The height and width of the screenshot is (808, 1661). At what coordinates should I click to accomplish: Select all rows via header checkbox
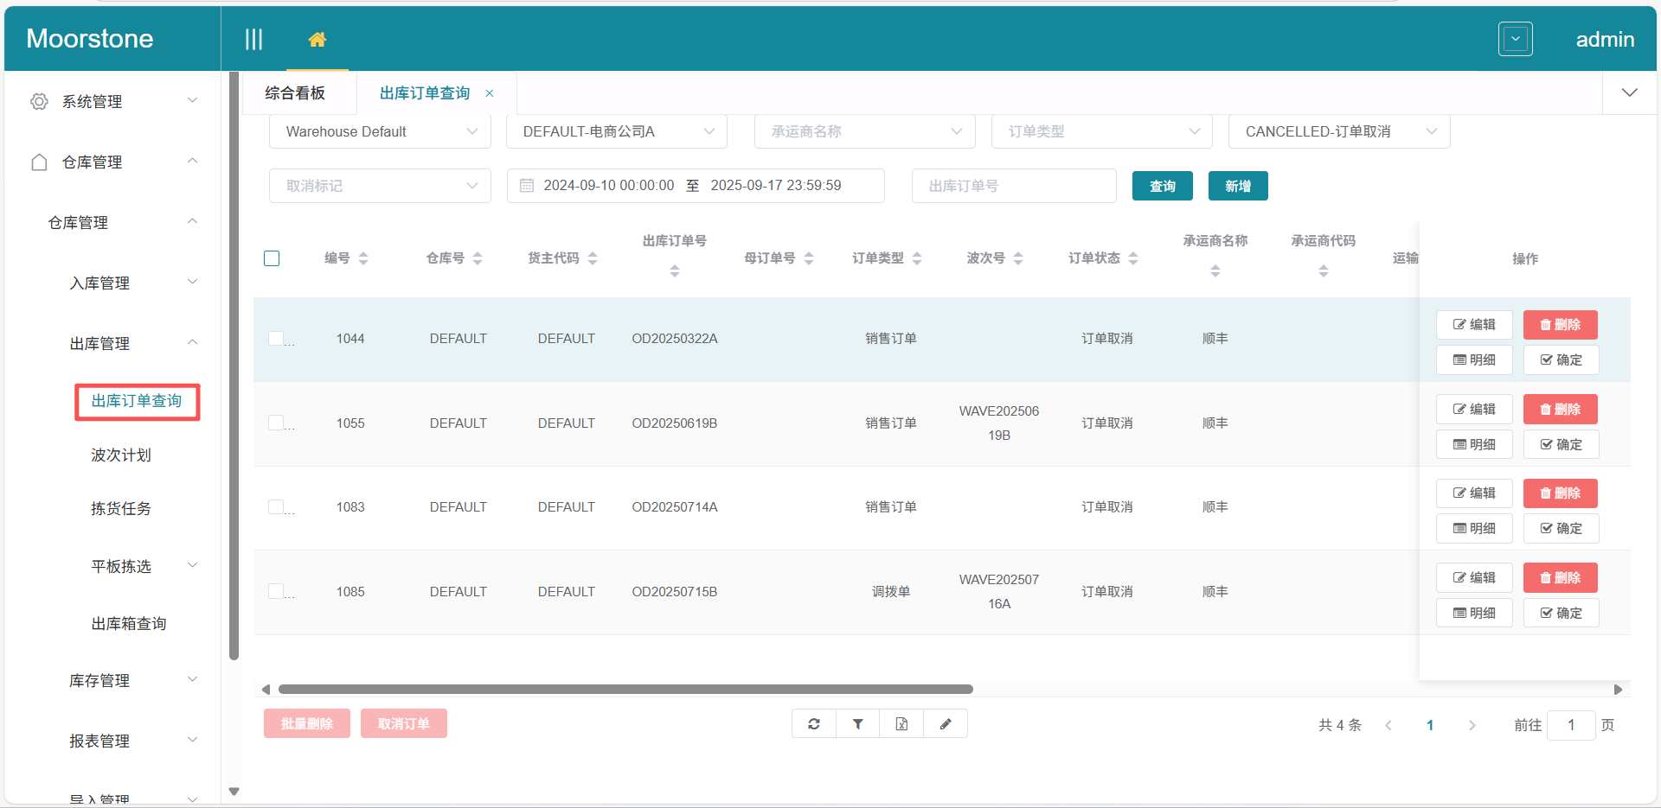(x=272, y=258)
